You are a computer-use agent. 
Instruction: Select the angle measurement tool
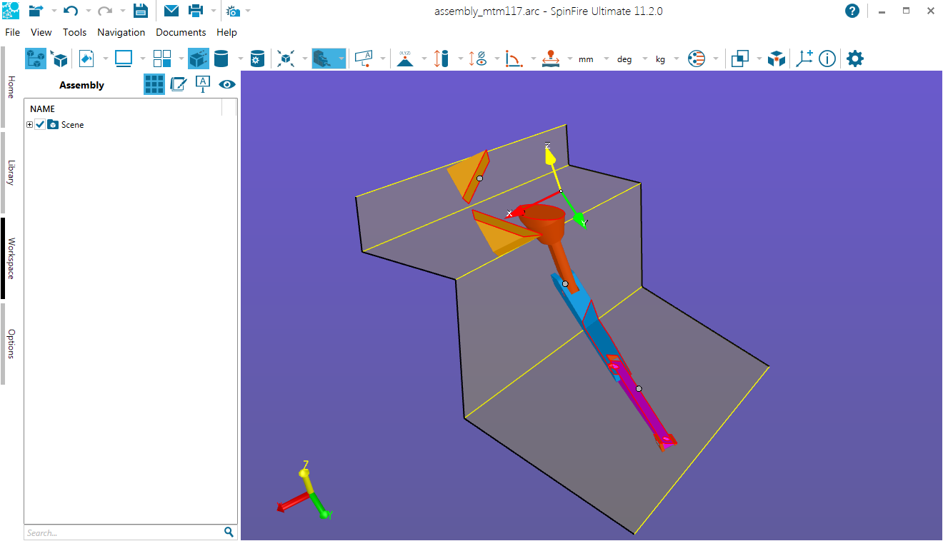513,59
